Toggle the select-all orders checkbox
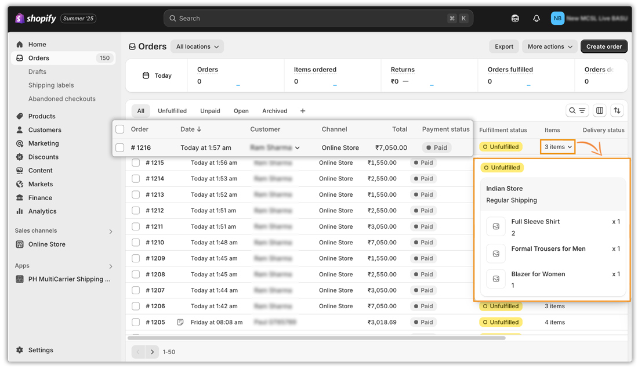The width and height of the screenshot is (638, 368). click(x=119, y=129)
